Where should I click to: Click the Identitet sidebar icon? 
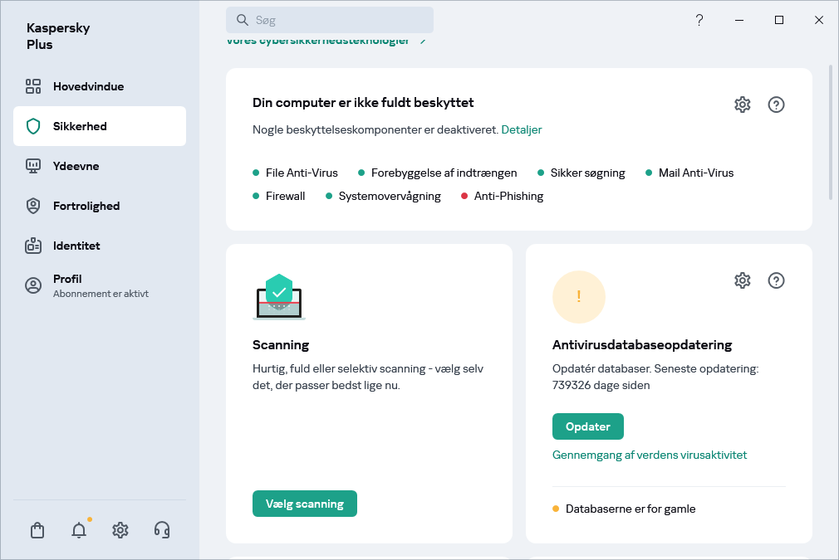click(33, 246)
